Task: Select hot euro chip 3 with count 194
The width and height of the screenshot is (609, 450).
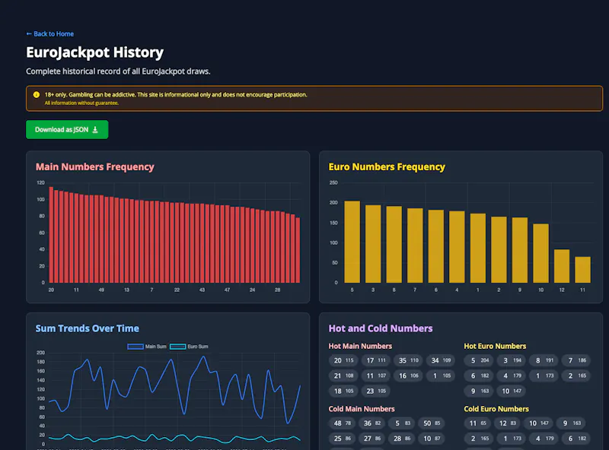Action: click(511, 360)
